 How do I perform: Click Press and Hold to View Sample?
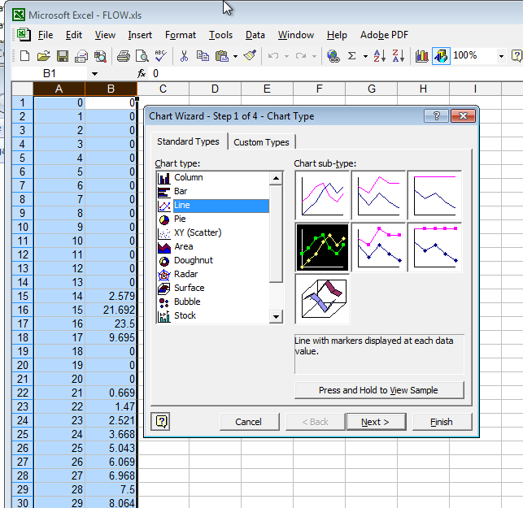tap(379, 390)
